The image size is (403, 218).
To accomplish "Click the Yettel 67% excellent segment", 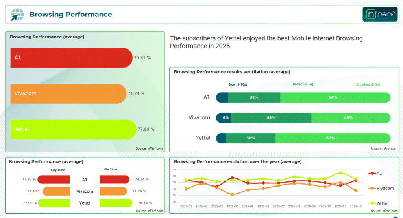I will [x=333, y=138].
